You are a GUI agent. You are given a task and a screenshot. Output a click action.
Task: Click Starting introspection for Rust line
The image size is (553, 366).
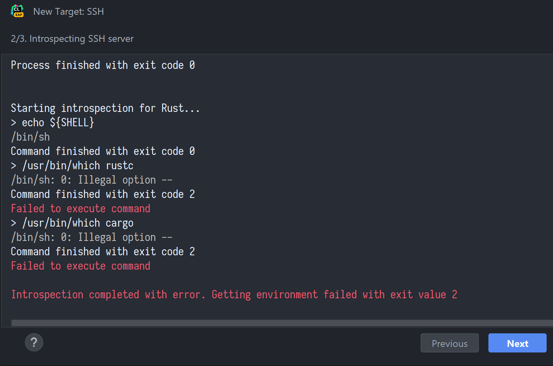[105, 108]
